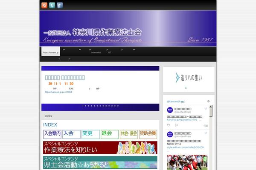256x170 pixels.
Task: Select the https://kana-ot.jp menu tab
Action: 51,51
